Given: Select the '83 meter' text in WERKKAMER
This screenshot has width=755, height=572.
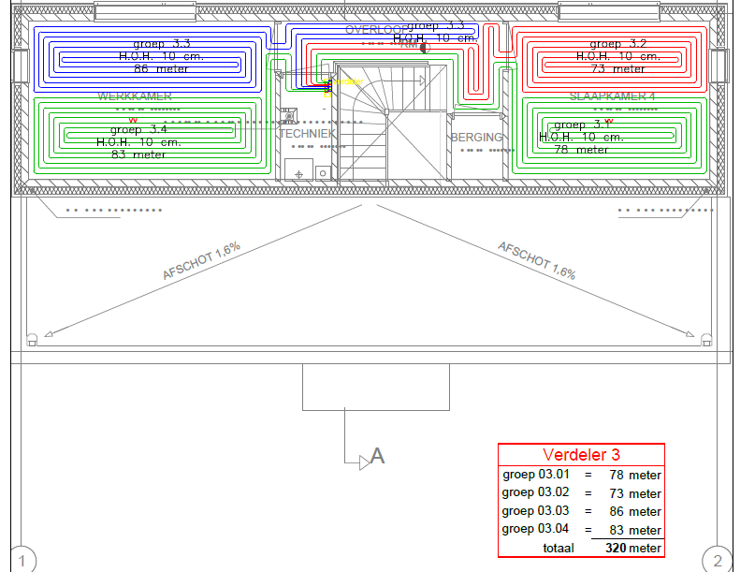Looking at the screenshot, I should (x=138, y=154).
